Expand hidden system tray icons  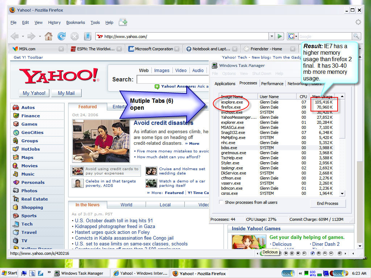click(x=300, y=273)
